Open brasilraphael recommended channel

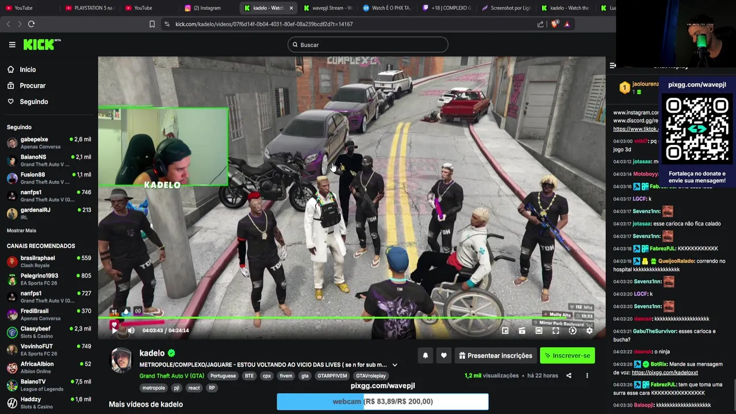click(x=48, y=262)
